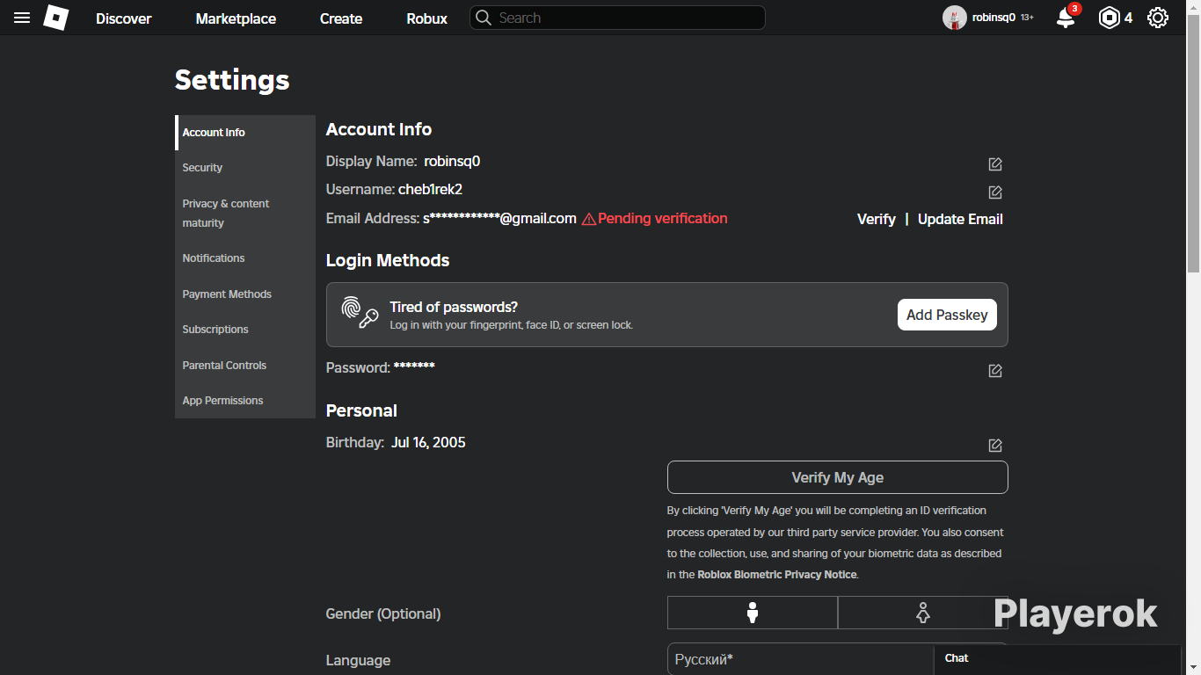
Task: Click the Verify My Age button
Action: pos(838,477)
